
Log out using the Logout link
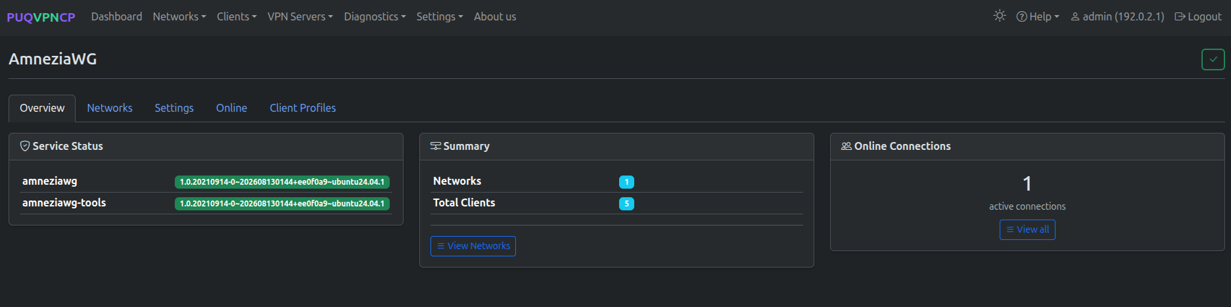(1198, 16)
